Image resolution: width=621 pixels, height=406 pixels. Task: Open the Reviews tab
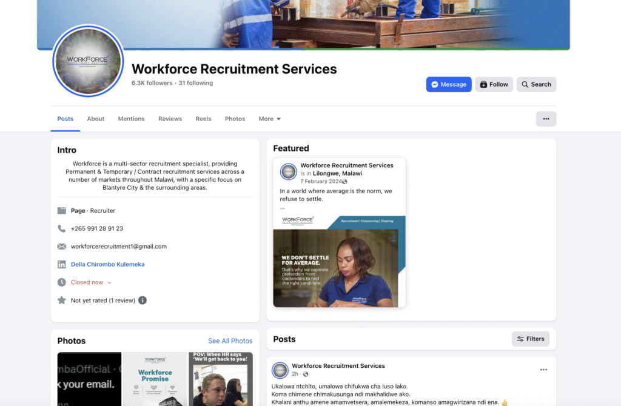[x=170, y=119]
